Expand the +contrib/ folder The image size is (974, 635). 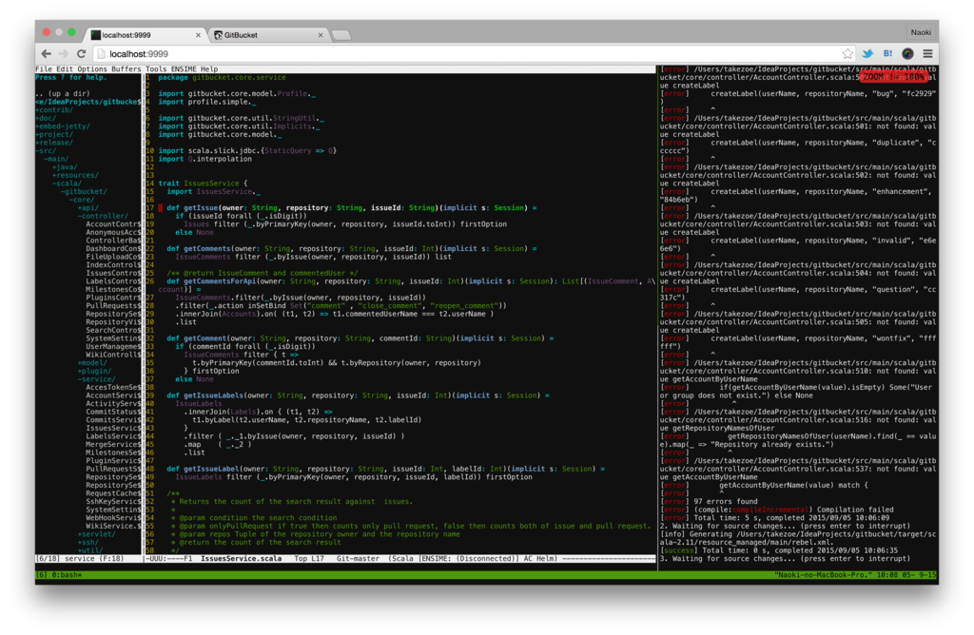54,110
